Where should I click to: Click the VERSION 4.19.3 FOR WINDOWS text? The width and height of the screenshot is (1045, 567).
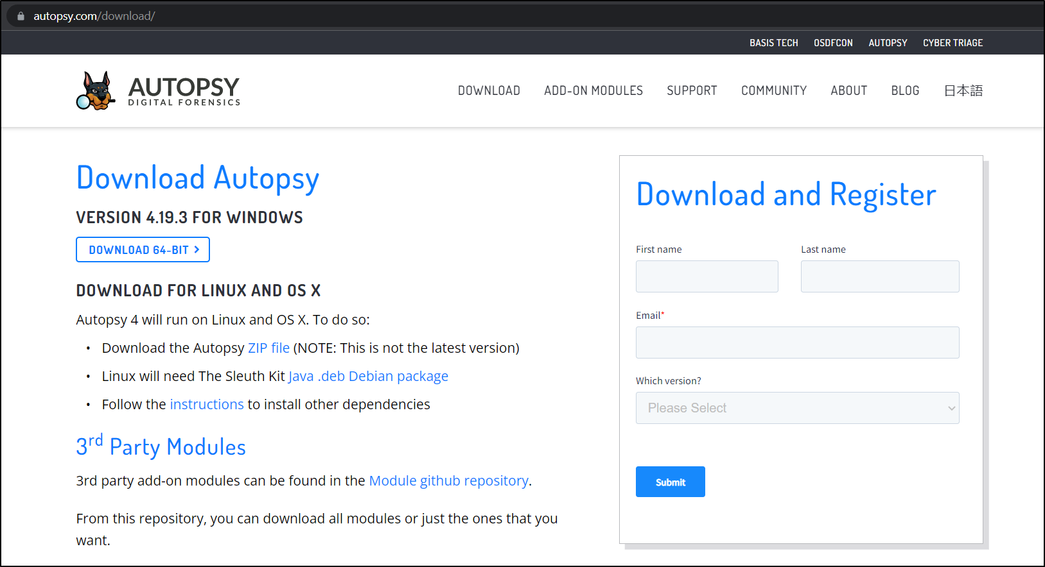pos(189,217)
